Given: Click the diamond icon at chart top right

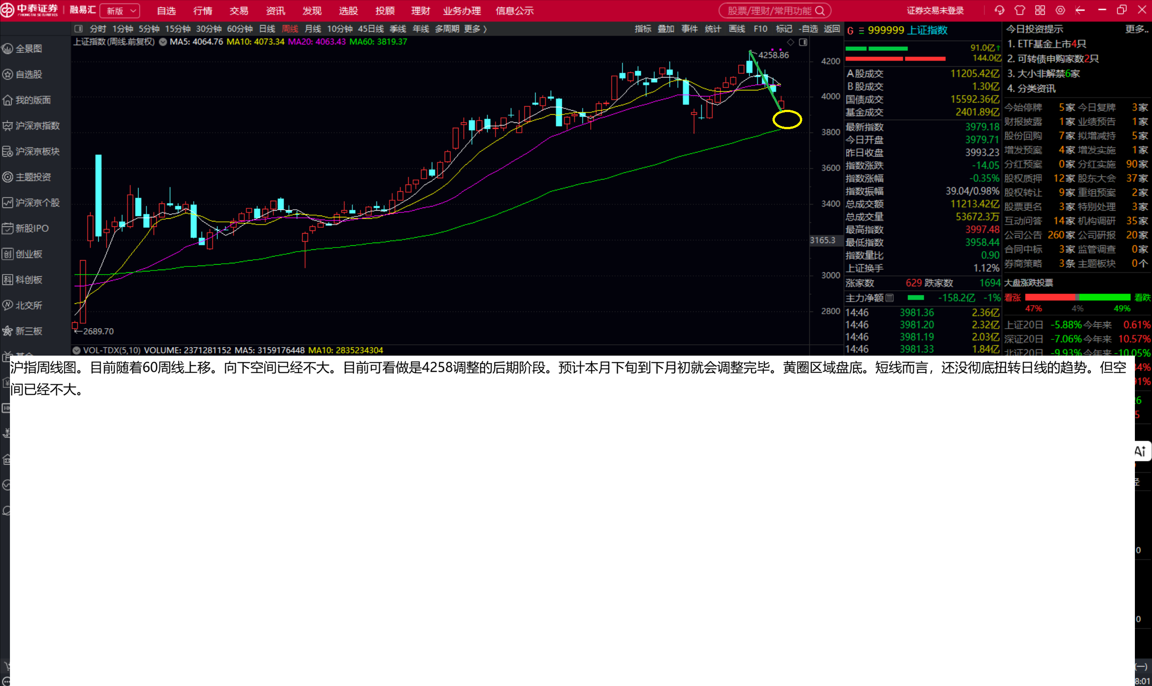Looking at the screenshot, I should tap(791, 42).
